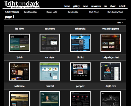The image size is (131, 106).
Task: Open the lab 4 live thumbnail
Action: pyautogui.click(x=20, y=43)
